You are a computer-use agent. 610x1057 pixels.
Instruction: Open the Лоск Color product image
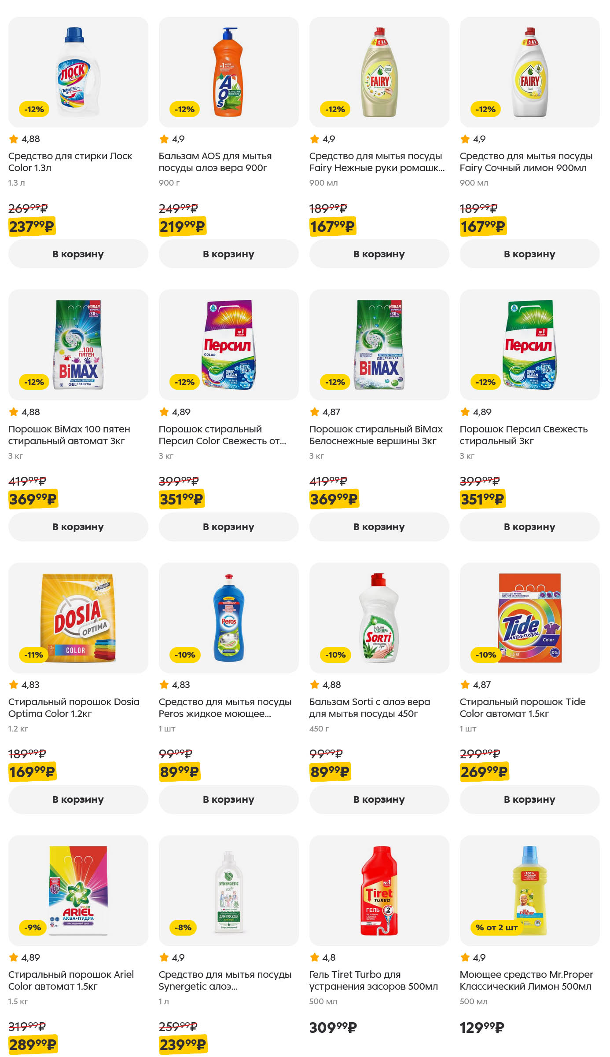[x=78, y=72]
